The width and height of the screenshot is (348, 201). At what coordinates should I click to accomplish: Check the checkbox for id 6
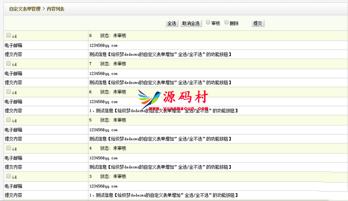point(8,92)
